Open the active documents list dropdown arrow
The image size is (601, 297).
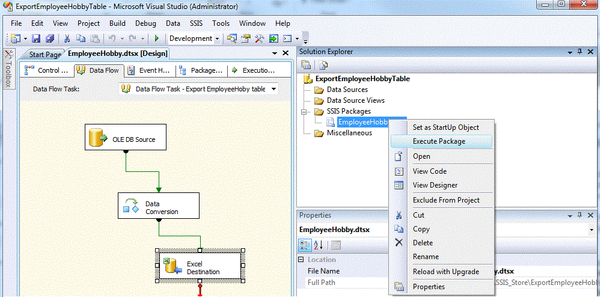pos(275,54)
